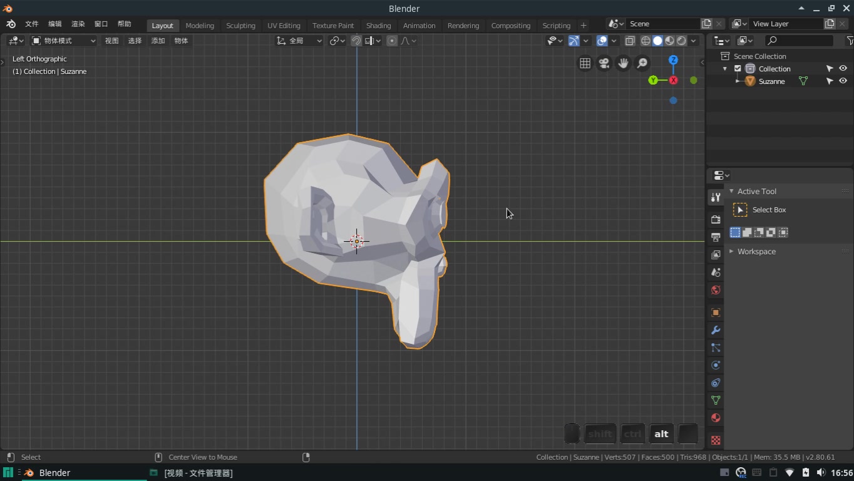This screenshot has height=481, width=854.
Task: Open the Particles properties tab
Action: pos(716,348)
